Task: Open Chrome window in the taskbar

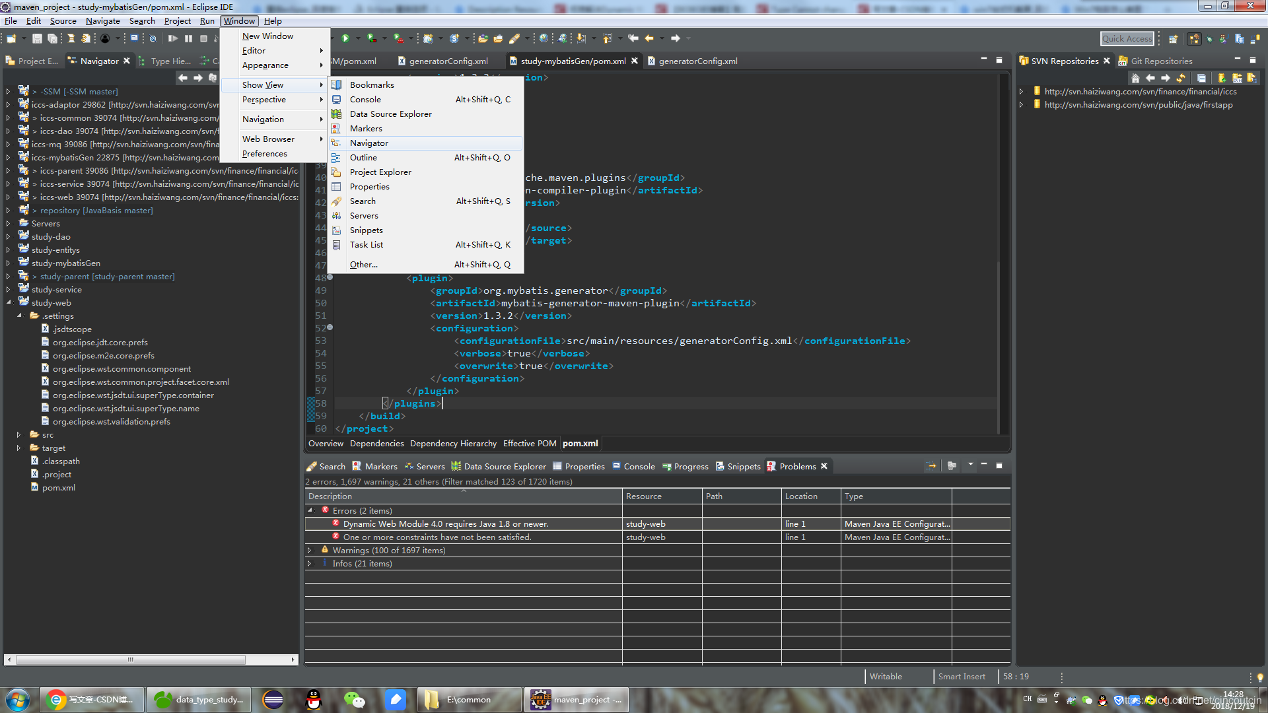Action: (92, 700)
